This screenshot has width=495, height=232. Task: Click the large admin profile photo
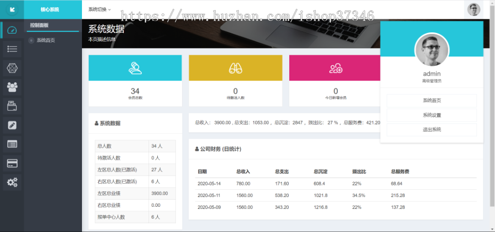pyautogui.click(x=432, y=50)
